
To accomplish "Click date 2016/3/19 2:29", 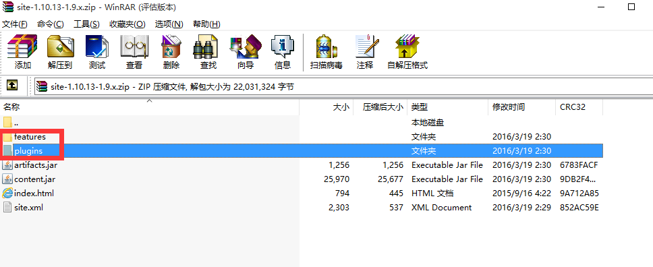I will (x=522, y=208).
